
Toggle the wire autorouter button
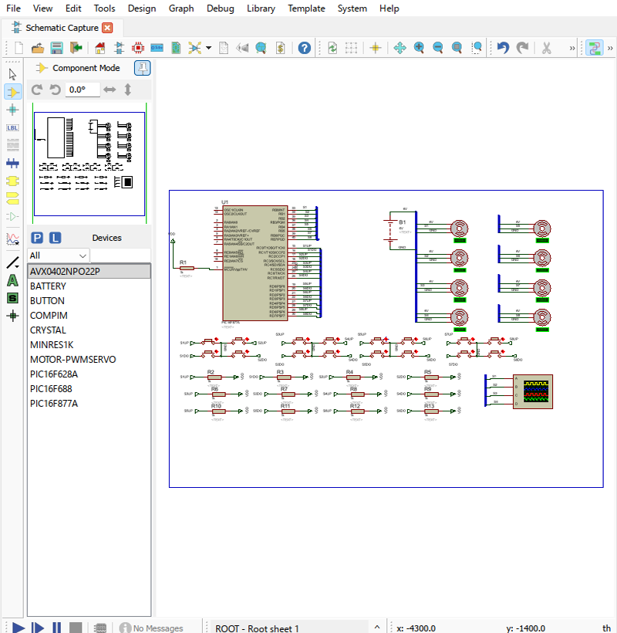594,48
